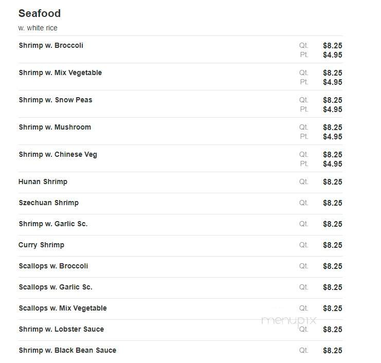Open Shrimp w. Chinese Veg item
The height and width of the screenshot is (363, 381).
click(58, 154)
